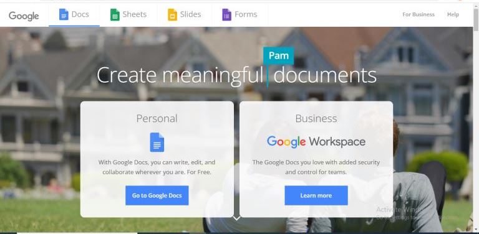Open the For Business link
Viewport: 479px width, 234px height.
pyautogui.click(x=419, y=14)
